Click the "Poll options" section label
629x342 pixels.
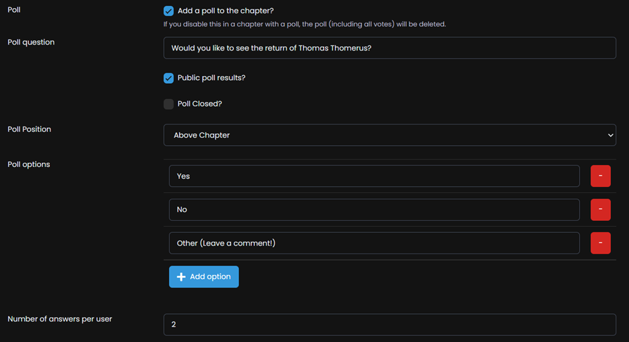[29, 164]
